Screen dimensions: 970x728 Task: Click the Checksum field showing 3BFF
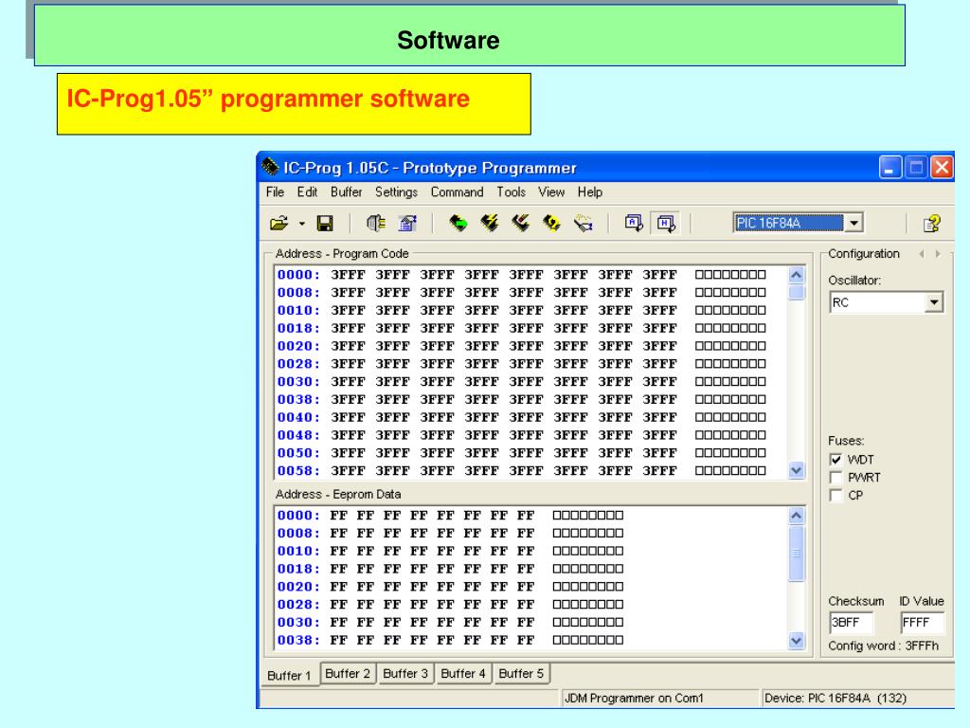(x=852, y=623)
